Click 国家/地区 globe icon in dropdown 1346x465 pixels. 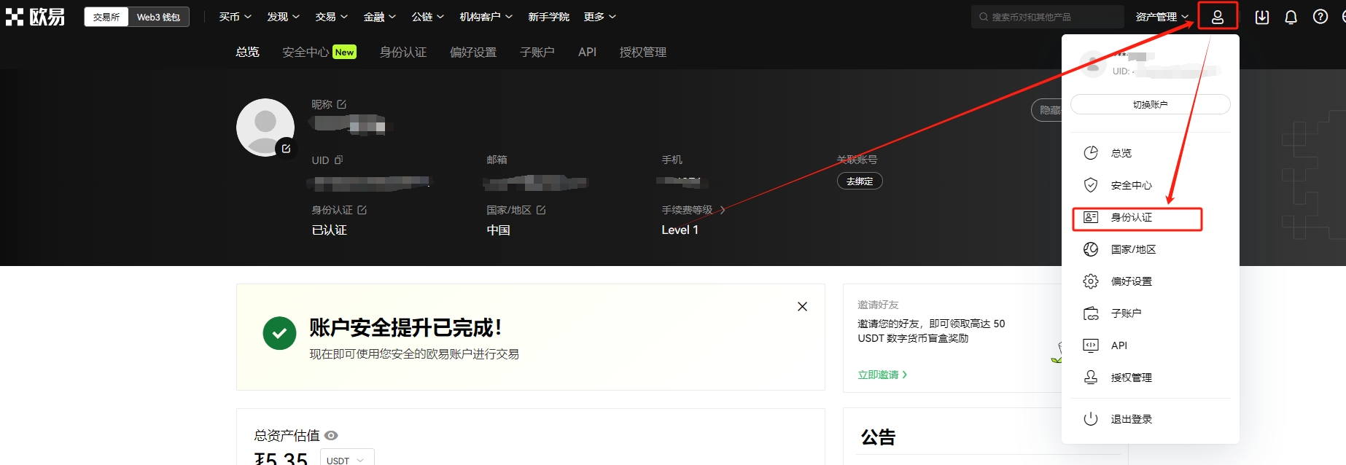click(1091, 249)
